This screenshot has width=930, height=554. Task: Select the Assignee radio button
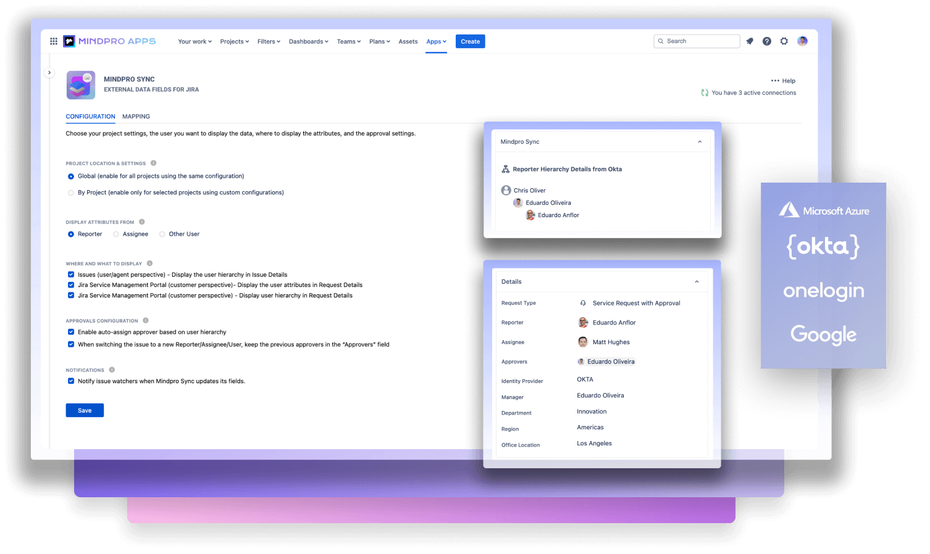116,234
